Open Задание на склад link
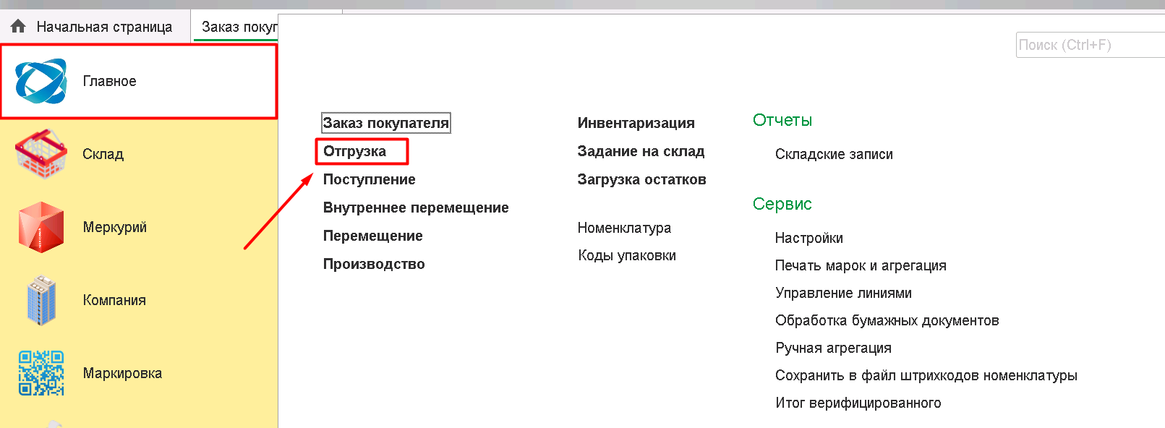This screenshot has width=1165, height=428. [x=641, y=151]
